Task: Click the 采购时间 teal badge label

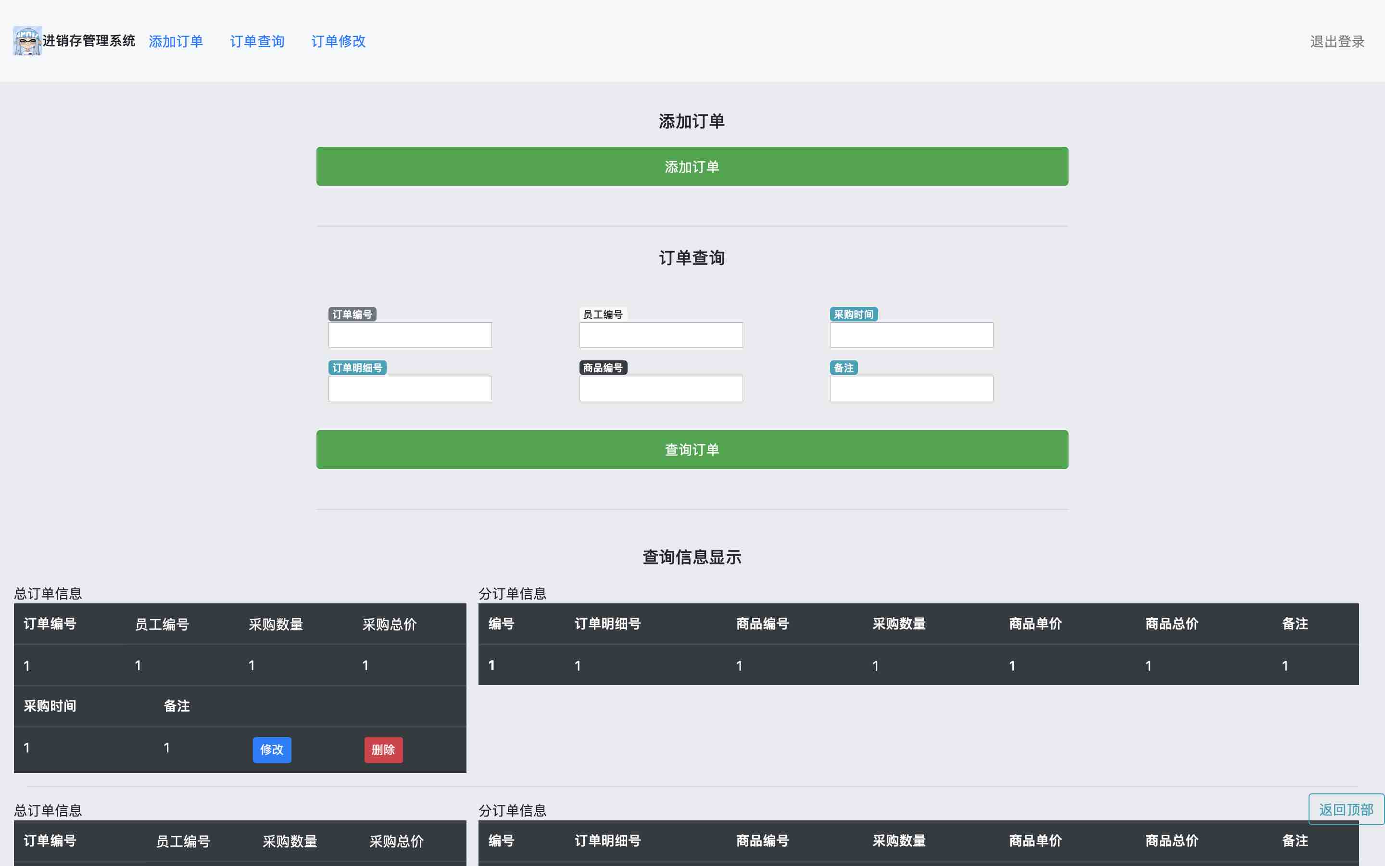Action: (x=853, y=315)
